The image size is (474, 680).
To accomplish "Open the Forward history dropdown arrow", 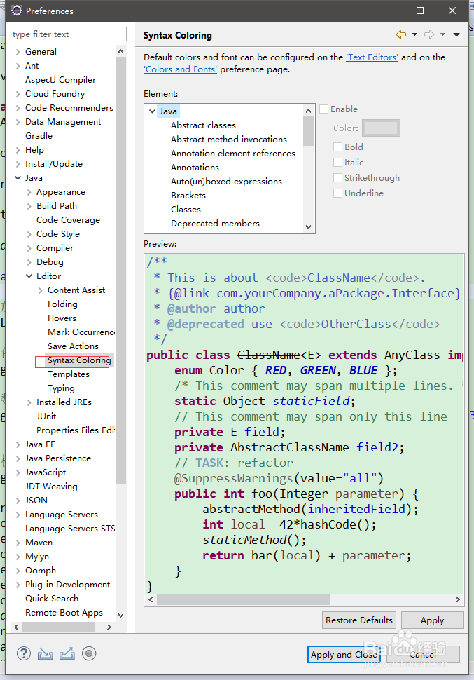I will coord(442,34).
